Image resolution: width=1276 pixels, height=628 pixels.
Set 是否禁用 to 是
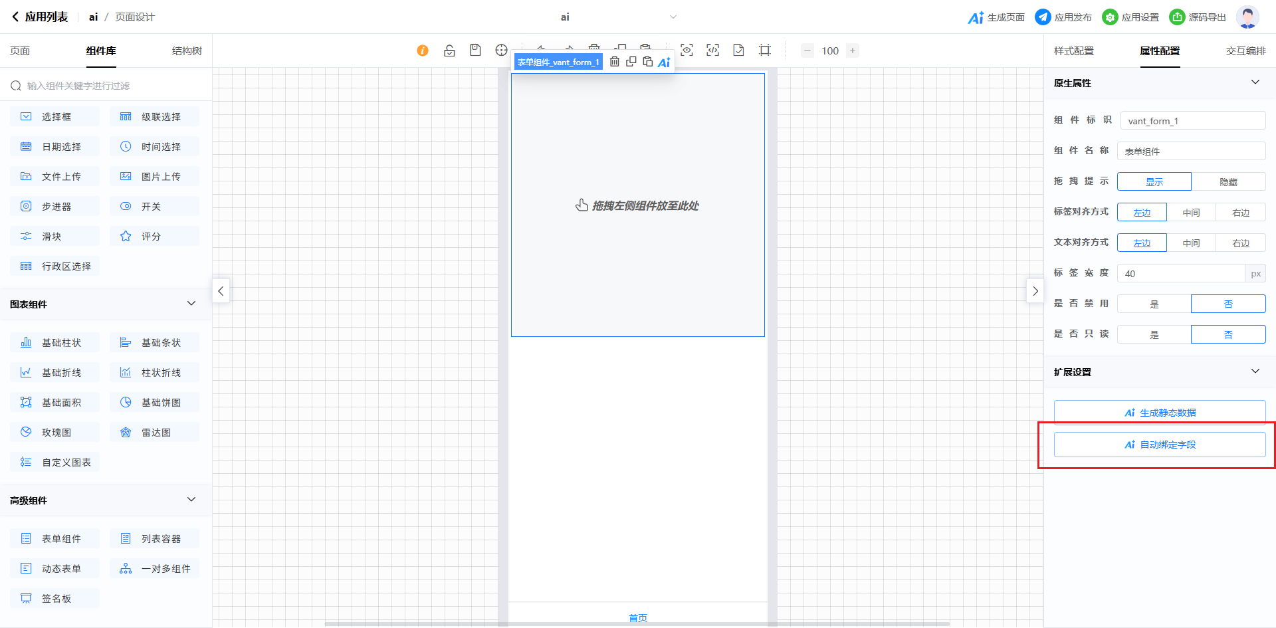click(1154, 304)
